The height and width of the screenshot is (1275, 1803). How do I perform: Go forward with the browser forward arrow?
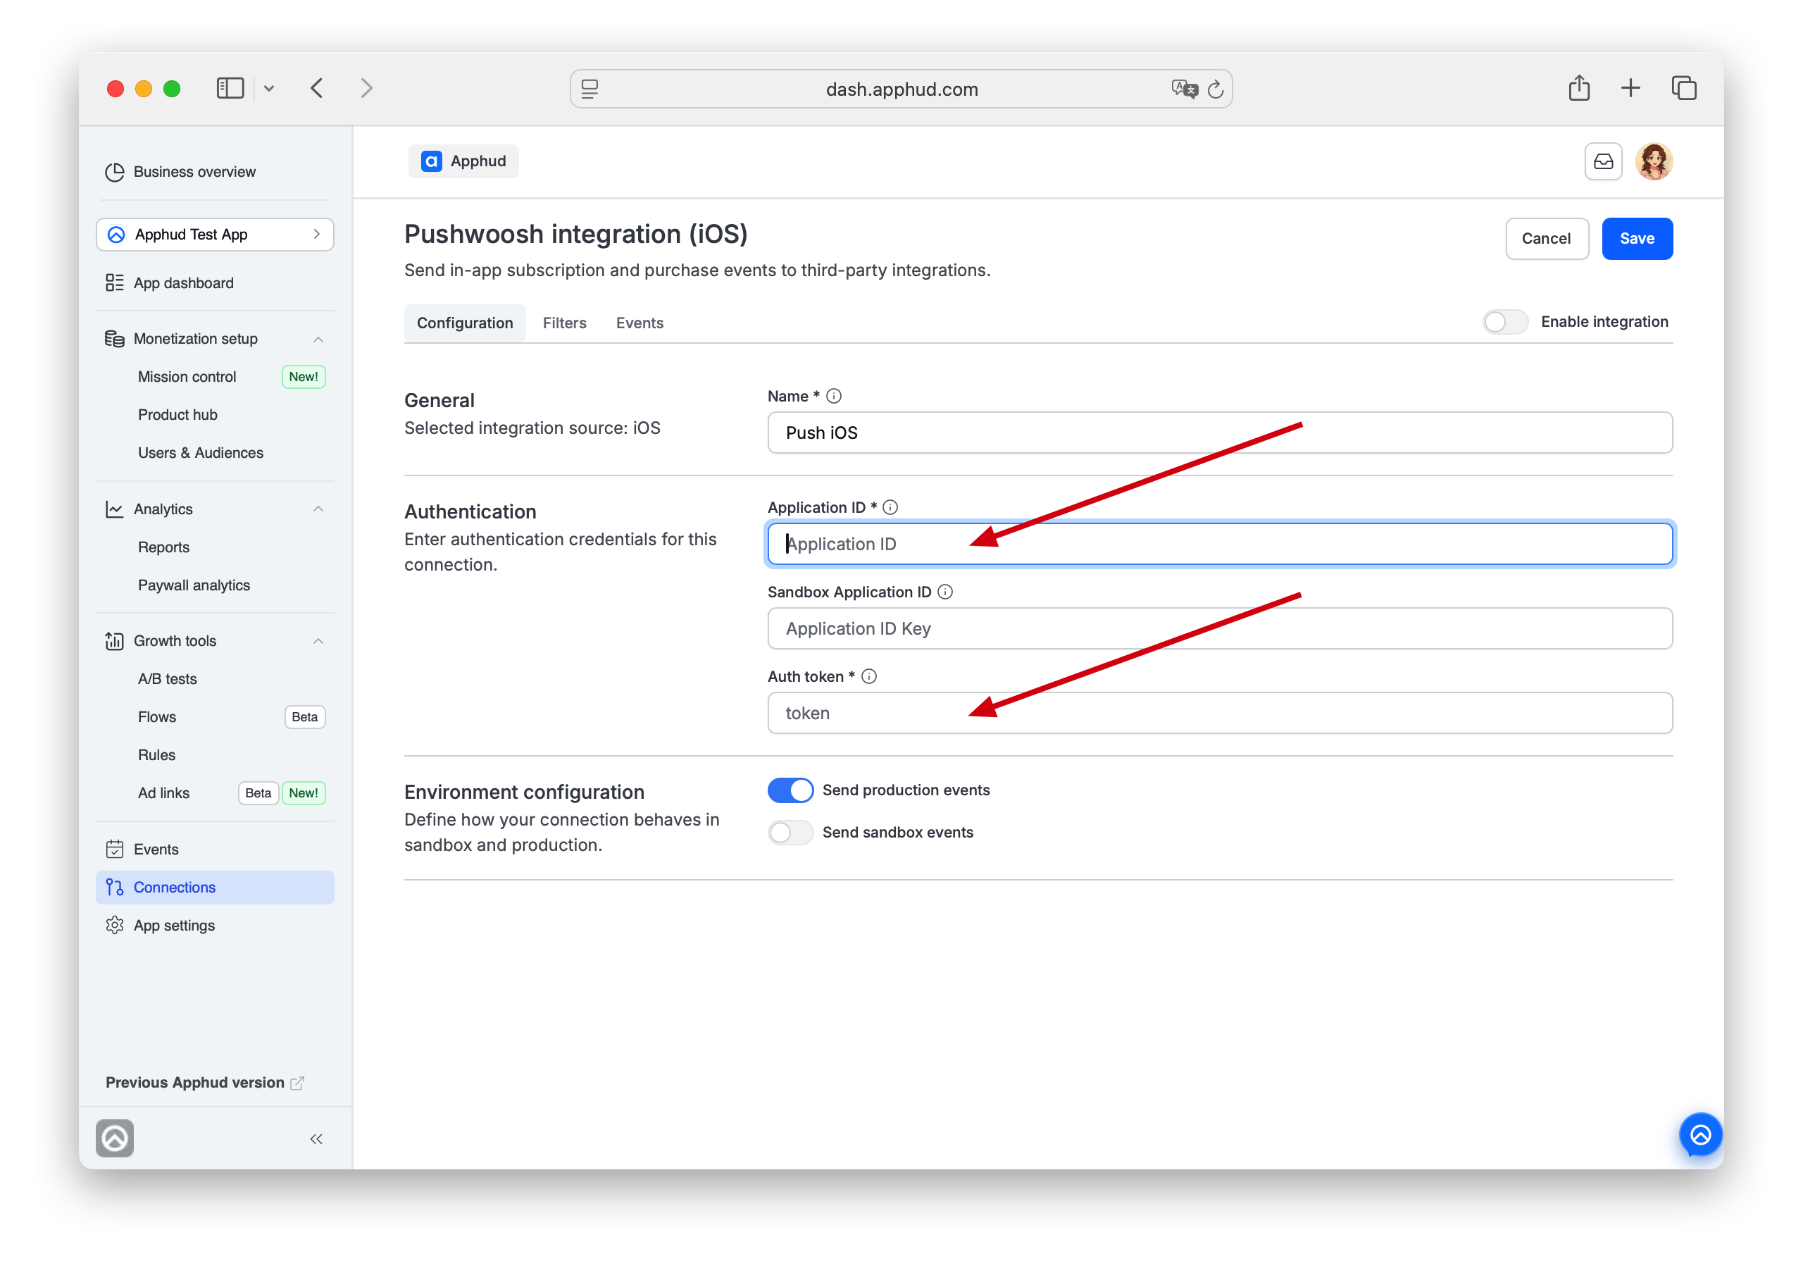tap(366, 88)
